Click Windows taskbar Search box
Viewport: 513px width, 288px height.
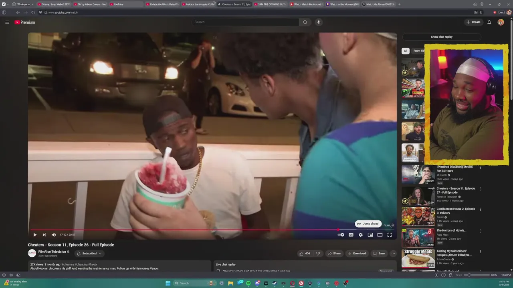point(195,283)
